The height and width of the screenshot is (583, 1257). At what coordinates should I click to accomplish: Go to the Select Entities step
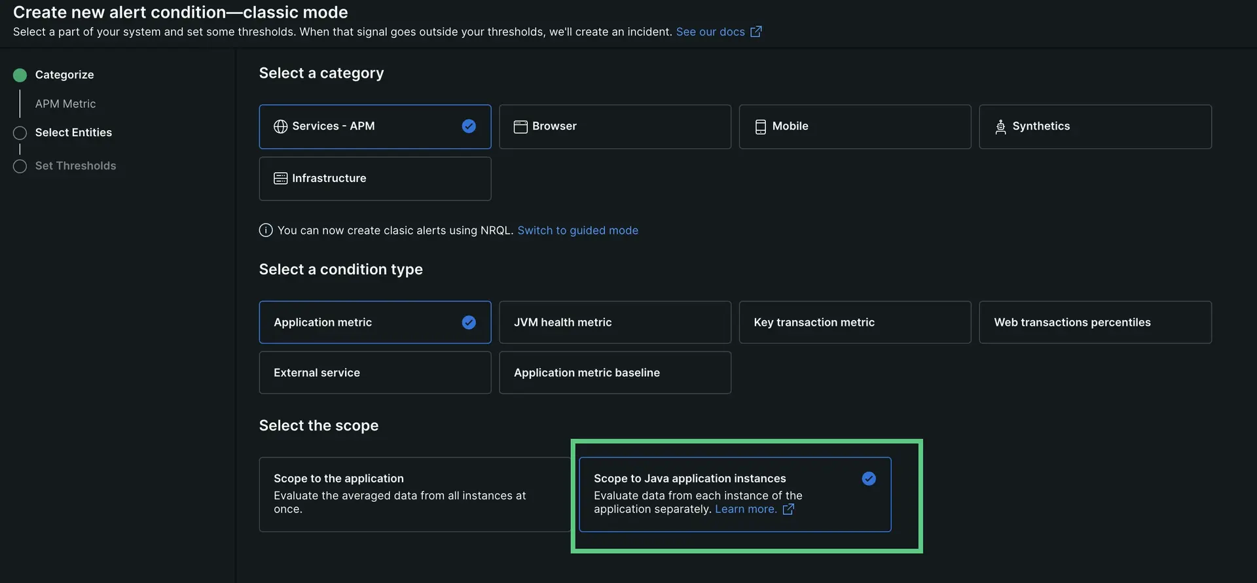[x=73, y=132]
